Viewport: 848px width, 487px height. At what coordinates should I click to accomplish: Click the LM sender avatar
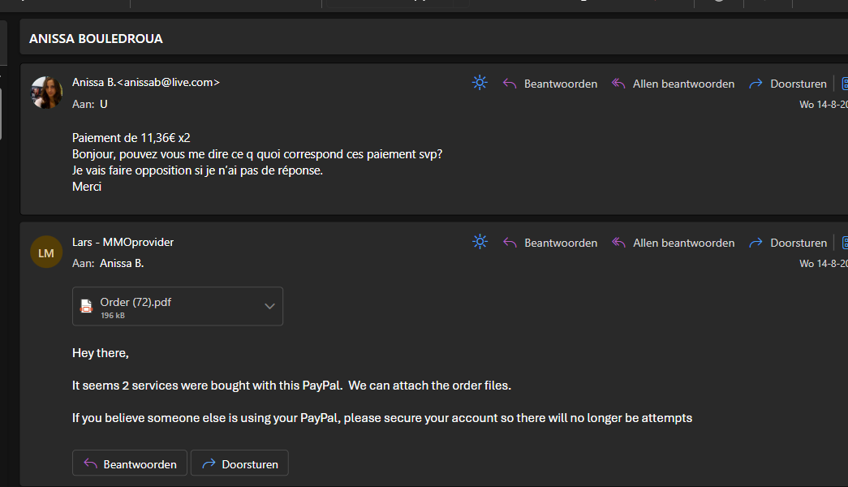point(46,252)
